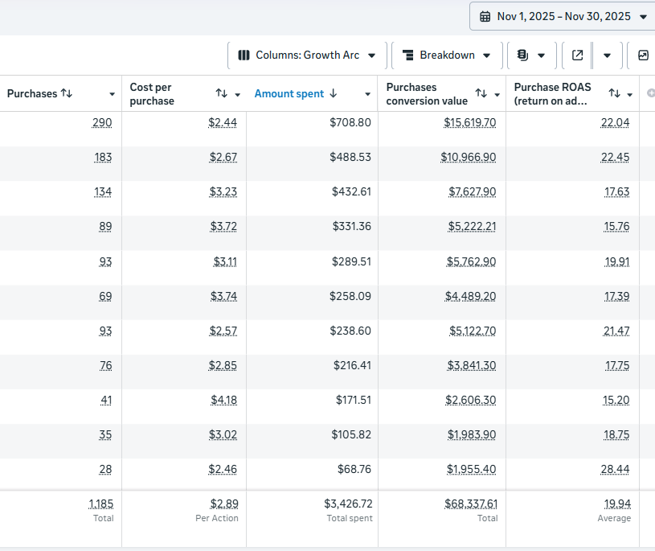Toggle the Amount spent sort direction arrow
The width and height of the screenshot is (655, 551).
pos(334,94)
